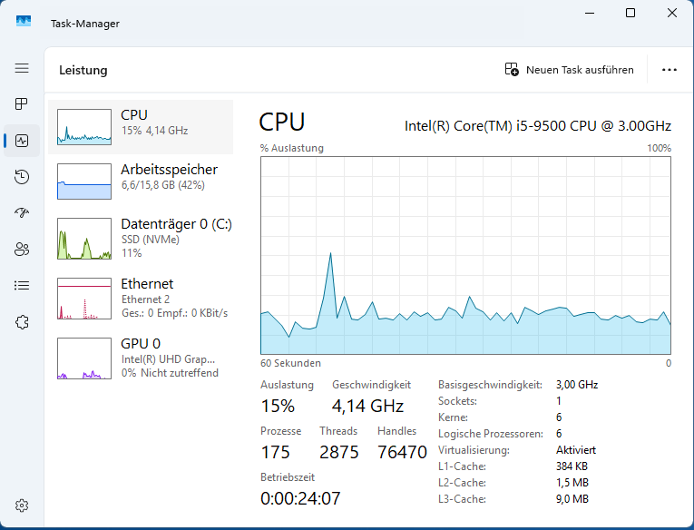Click the Ethernet mini graph thumbnail
Viewport: 694px width, 530px height.
pyautogui.click(x=84, y=299)
